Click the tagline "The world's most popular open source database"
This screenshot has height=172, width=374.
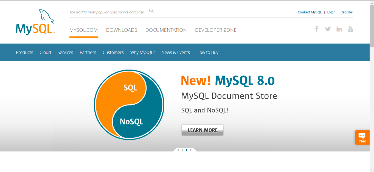106,12
